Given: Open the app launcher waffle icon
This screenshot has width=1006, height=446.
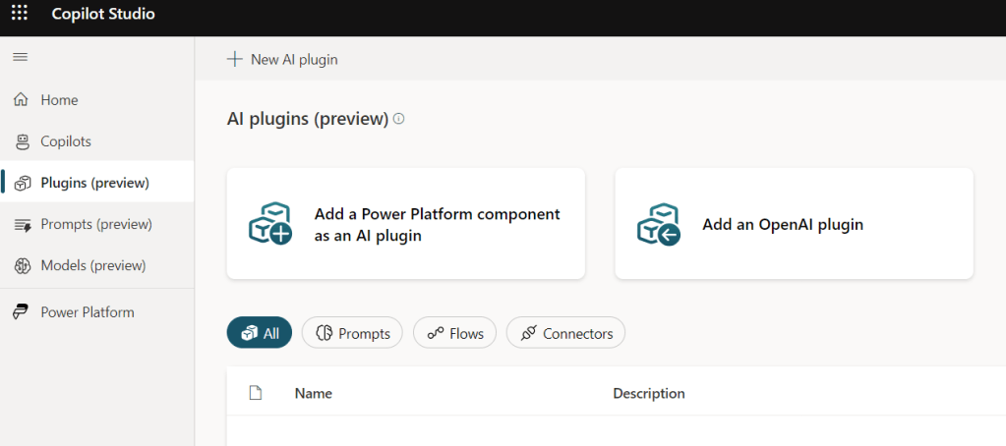Looking at the screenshot, I should point(20,14).
